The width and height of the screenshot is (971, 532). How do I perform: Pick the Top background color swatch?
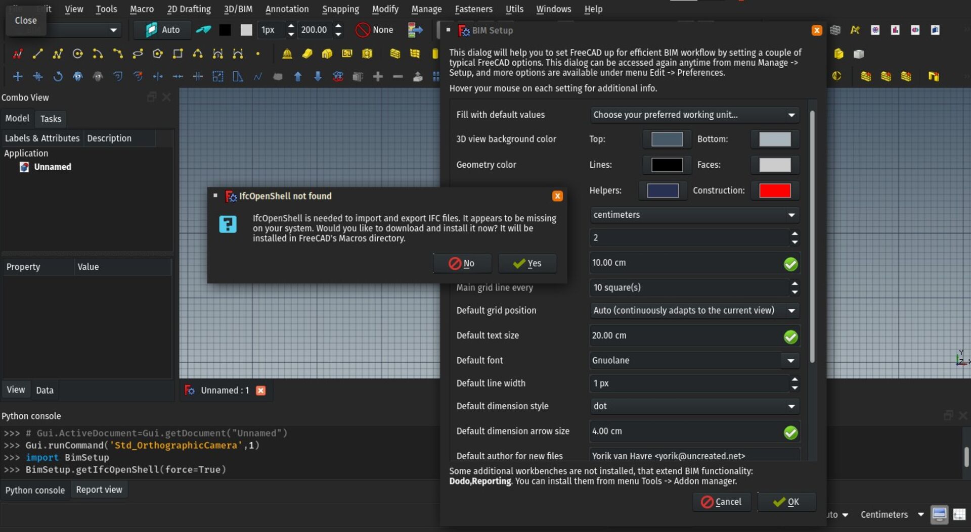coord(667,139)
